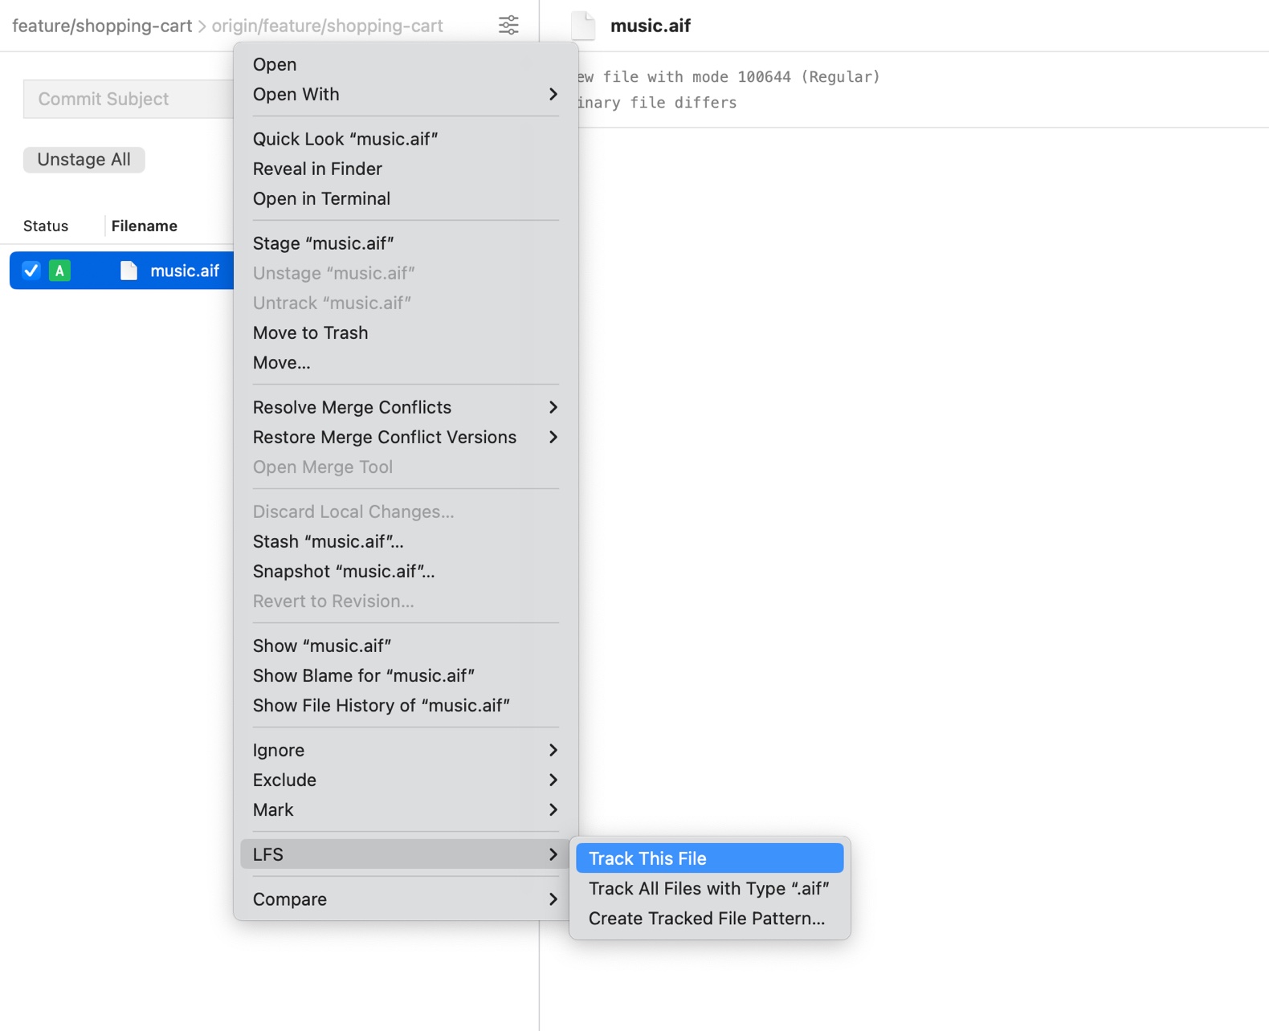
Task: Click the Filename column header
Action: click(x=145, y=226)
